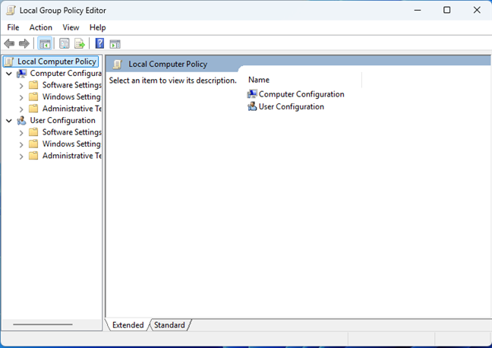Click the Export List toolbar icon

pos(80,43)
